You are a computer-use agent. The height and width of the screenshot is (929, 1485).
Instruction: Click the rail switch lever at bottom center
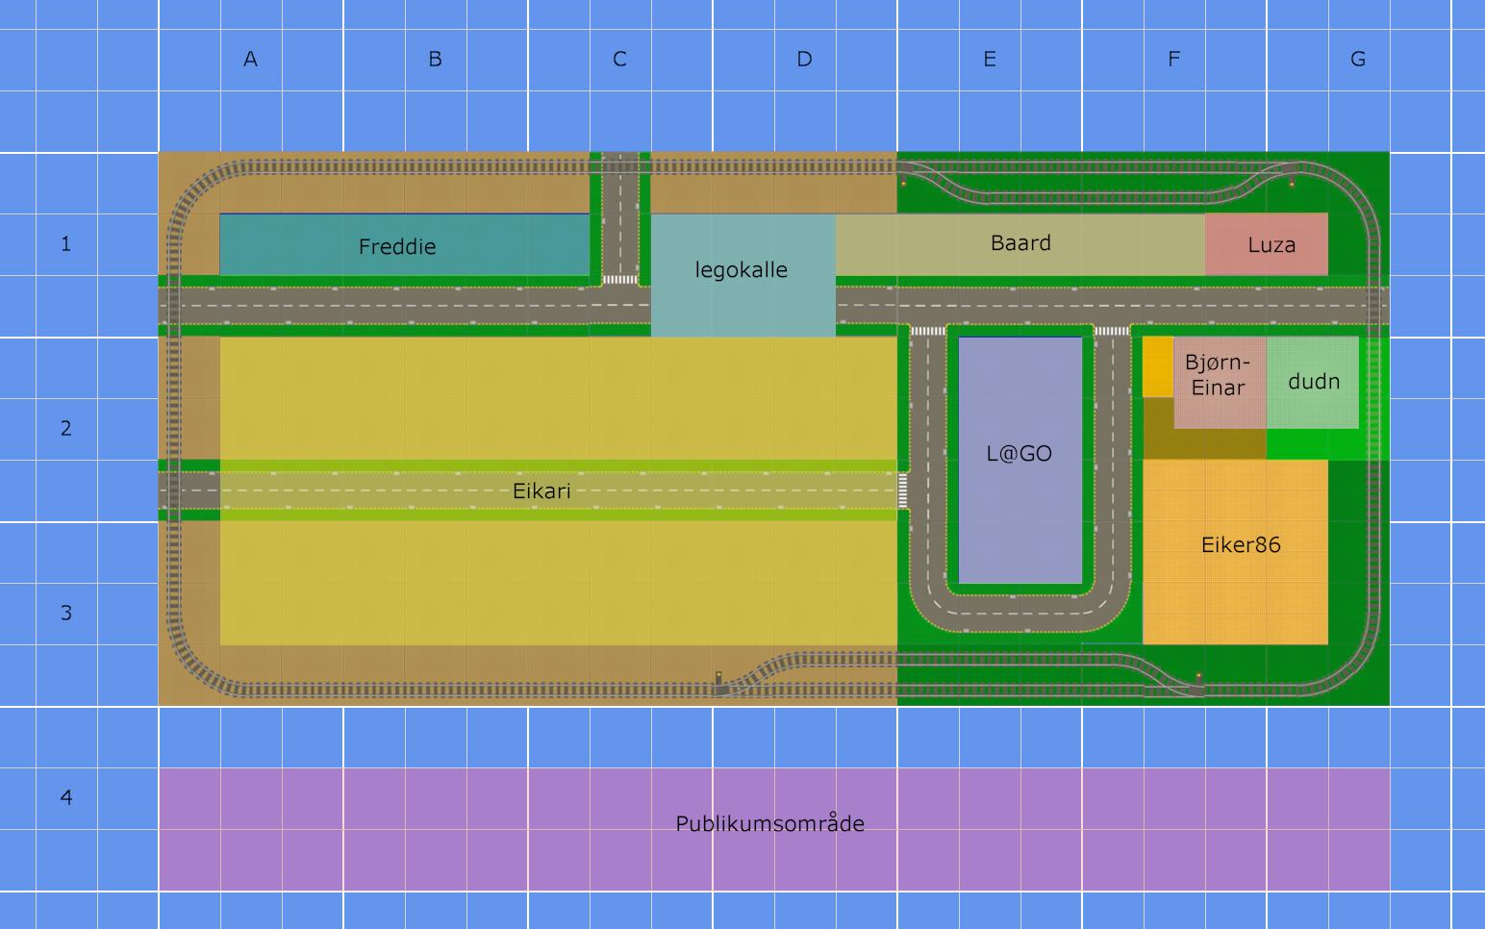pyautogui.click(x=717, y=682)
